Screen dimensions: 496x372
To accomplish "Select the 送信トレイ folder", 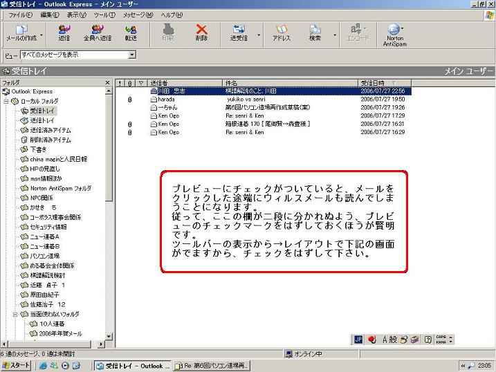I will coord(42,121).
